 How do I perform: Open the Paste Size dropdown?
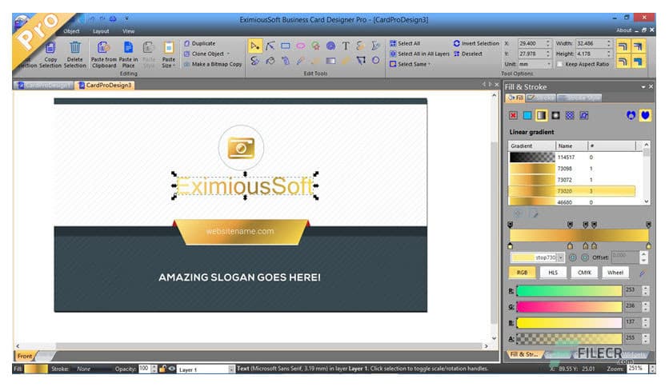169,54
